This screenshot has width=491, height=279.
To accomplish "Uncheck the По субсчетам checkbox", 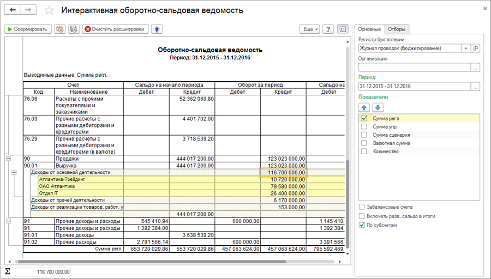I will pos(362,225).
